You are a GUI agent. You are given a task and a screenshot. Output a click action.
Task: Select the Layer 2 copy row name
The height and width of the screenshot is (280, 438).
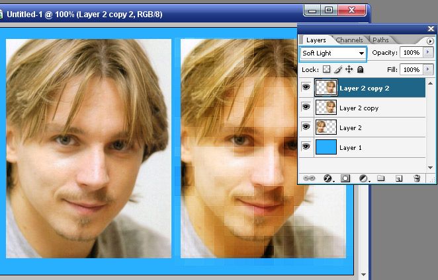point(359,108)
